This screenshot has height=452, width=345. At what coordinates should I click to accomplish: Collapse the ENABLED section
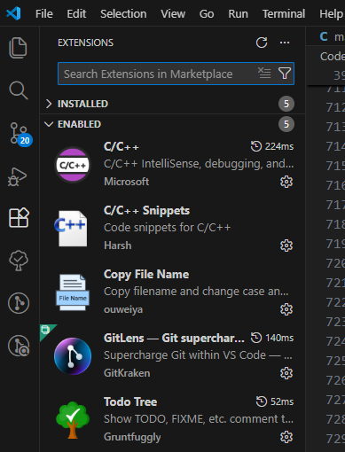[x=172, y=124]
